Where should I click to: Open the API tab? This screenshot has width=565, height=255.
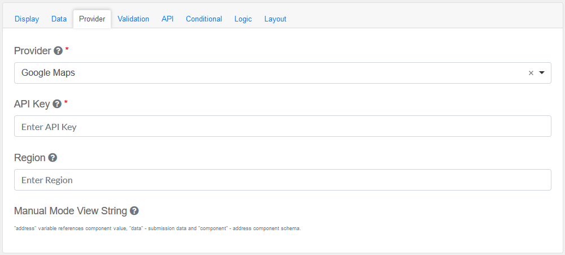[x=167, y=19]
